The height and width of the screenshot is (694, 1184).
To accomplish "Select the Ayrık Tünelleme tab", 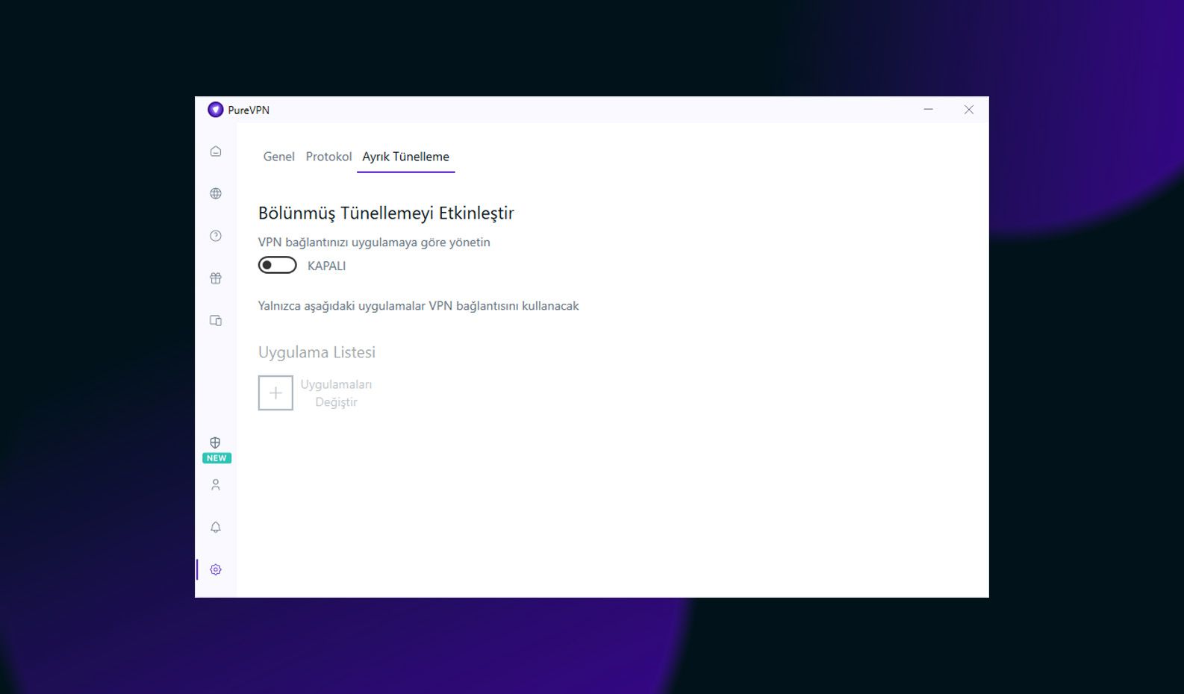I will coord(406,157).
